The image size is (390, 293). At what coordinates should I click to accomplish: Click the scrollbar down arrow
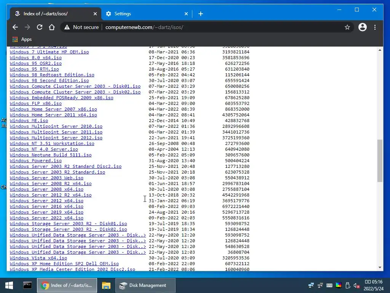pyautogui.click(x=380, y=267)
